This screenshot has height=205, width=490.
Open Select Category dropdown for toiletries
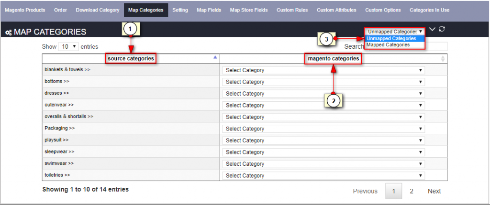click(323, 175)
